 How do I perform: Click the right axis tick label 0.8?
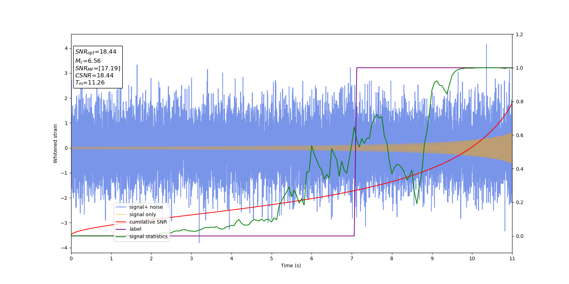(x=519, y=102)
